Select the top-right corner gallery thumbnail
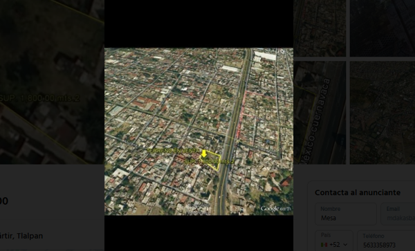Image resolution: width=415 pixels, height=251 pixels. point(382,28)
